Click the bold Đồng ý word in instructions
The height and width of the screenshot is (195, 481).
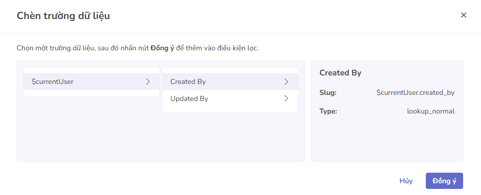point(162,48)
